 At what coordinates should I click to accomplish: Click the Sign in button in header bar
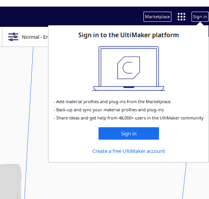coord(200,17)
